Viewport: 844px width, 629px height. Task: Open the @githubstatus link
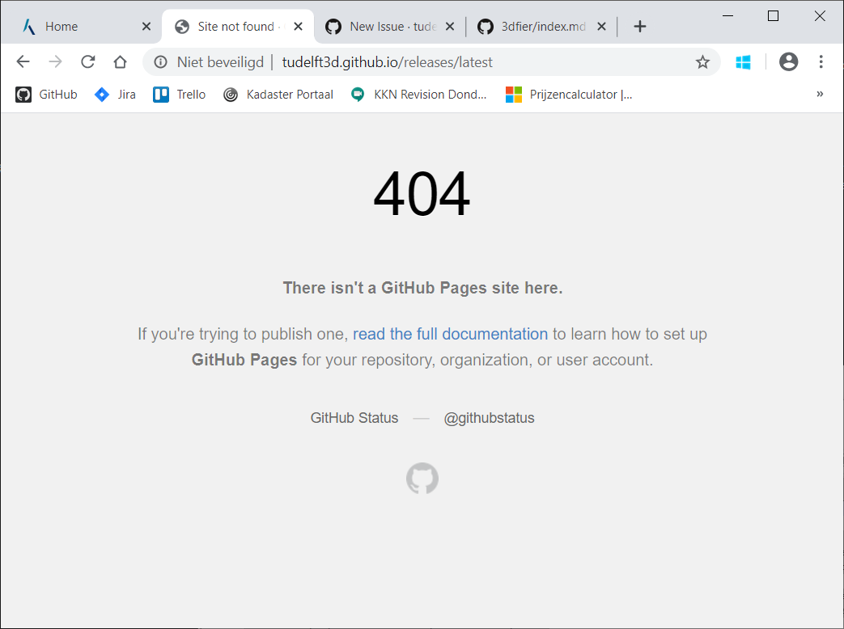coord(489,418)
